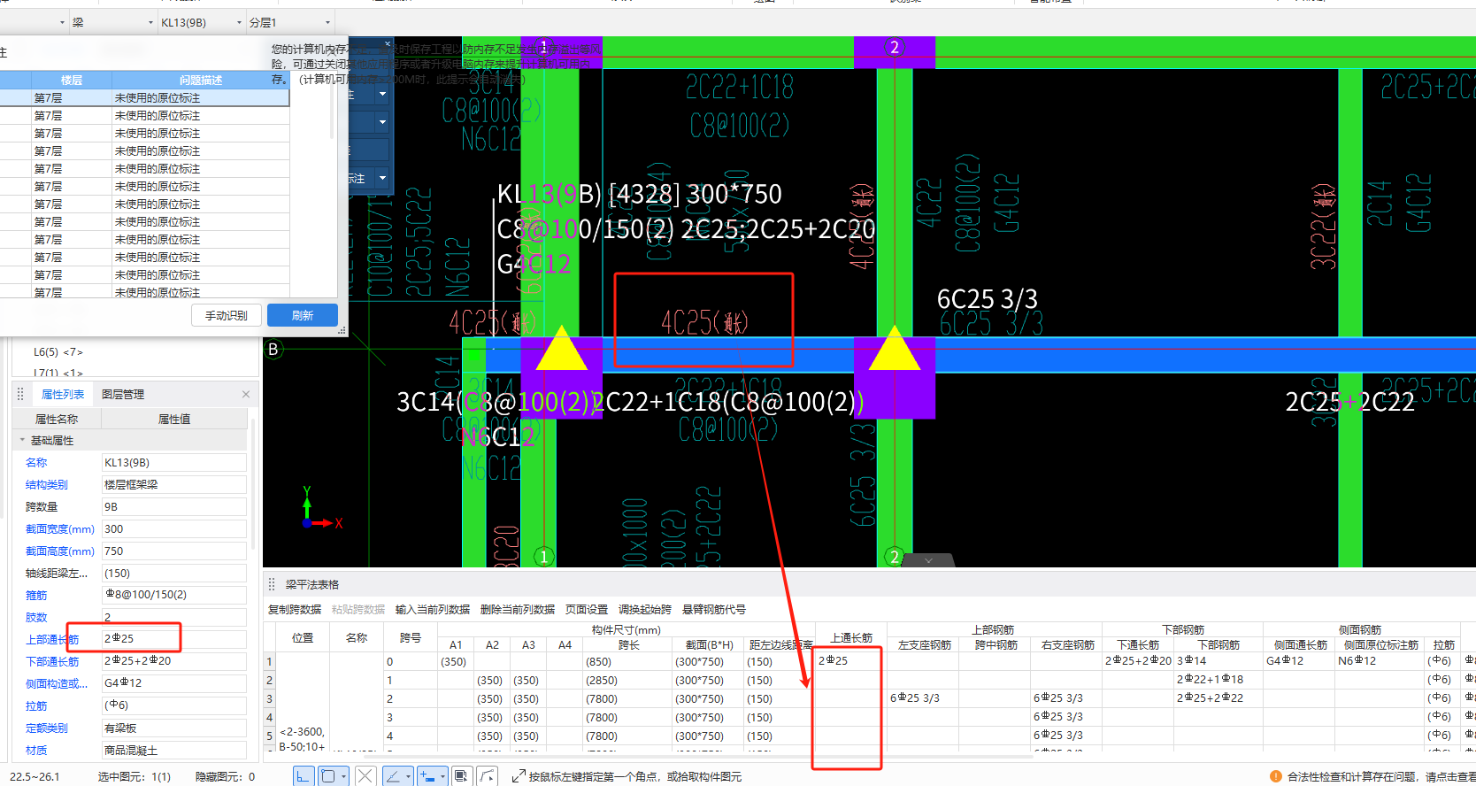
Task: Click axis bubble 2 at canvas top
Action: [895, 47]
